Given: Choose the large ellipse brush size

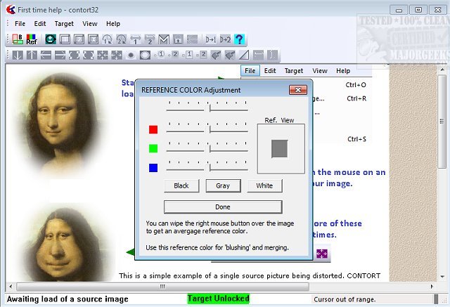Looking at the screenshot, I should (145, 55).
